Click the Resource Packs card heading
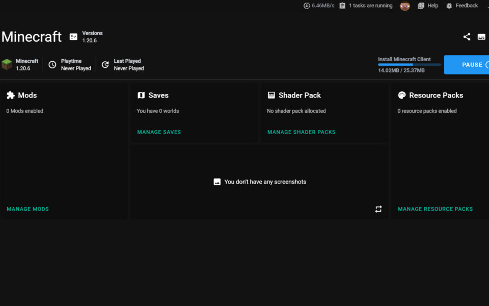Image resolution: width=489 pixels, height=306 pixels. [436, 95]
